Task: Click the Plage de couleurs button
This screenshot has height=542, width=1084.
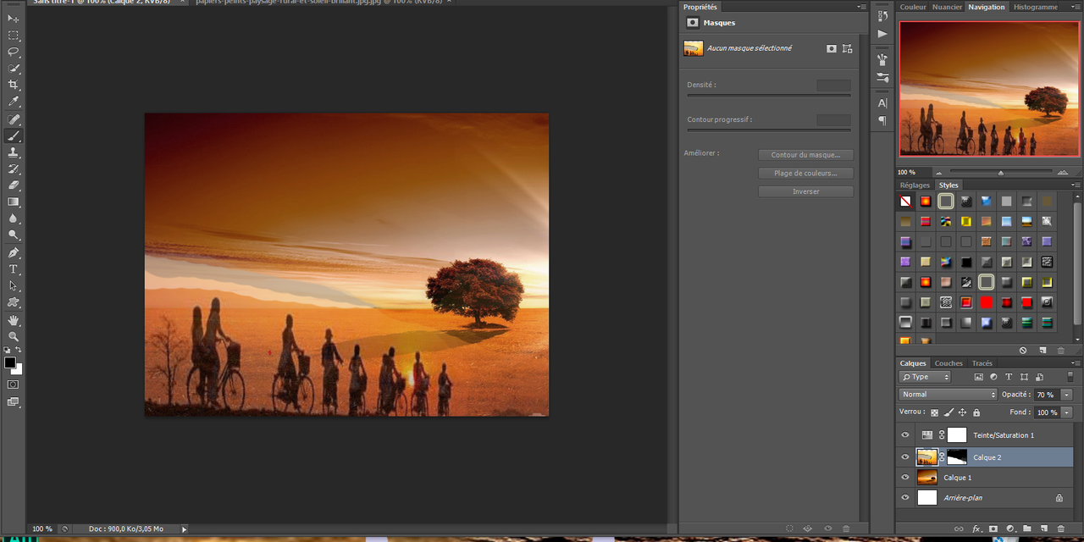Action: coord(805,174)
